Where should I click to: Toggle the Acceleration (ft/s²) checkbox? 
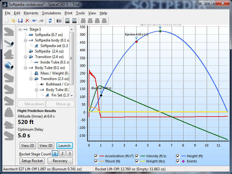(96, 156)
